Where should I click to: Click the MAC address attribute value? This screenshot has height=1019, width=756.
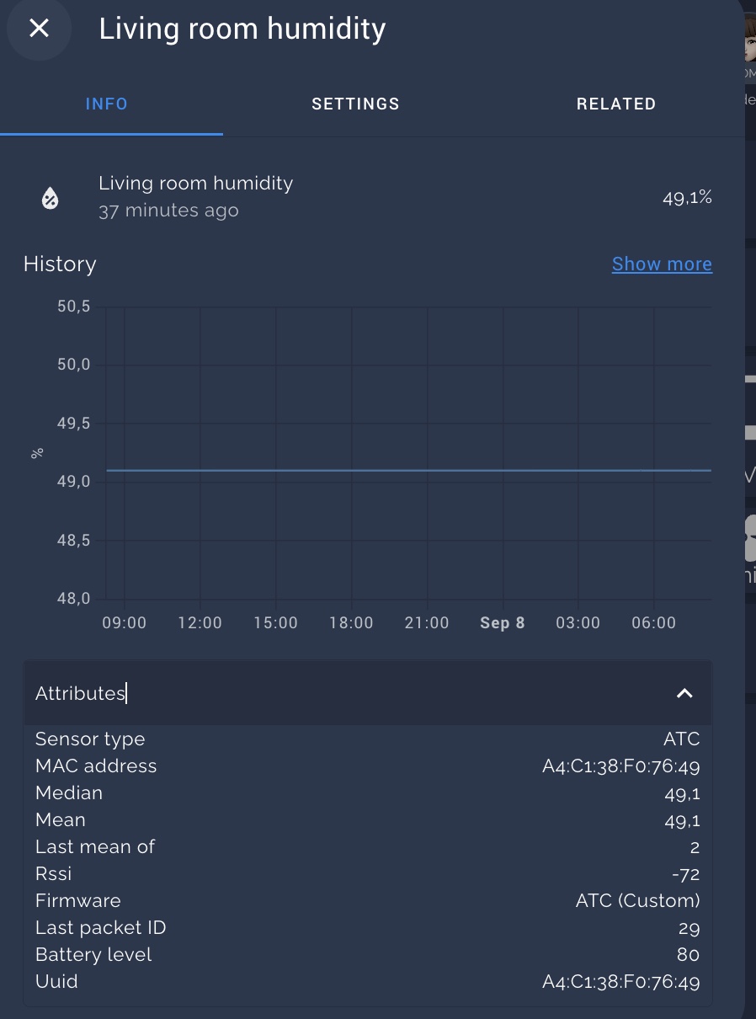(620, 766)
